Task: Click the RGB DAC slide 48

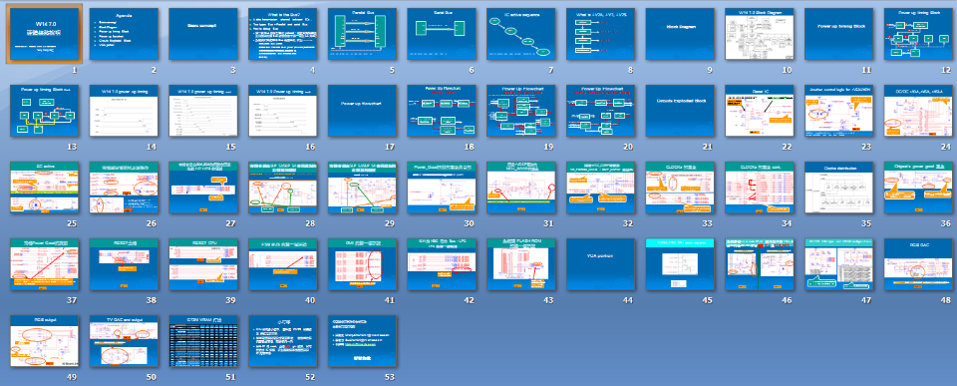Action: [918, 264]
